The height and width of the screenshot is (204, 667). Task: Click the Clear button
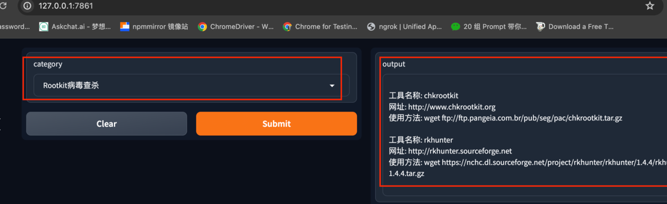point(107,123)
